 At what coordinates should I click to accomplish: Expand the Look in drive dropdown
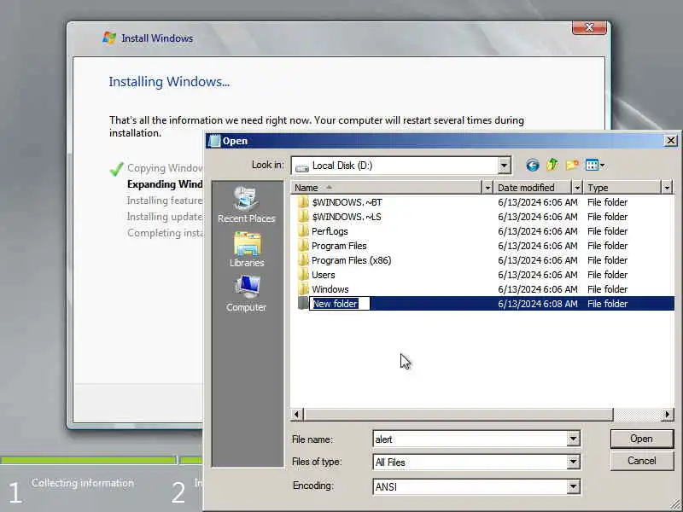pos(504,166)
